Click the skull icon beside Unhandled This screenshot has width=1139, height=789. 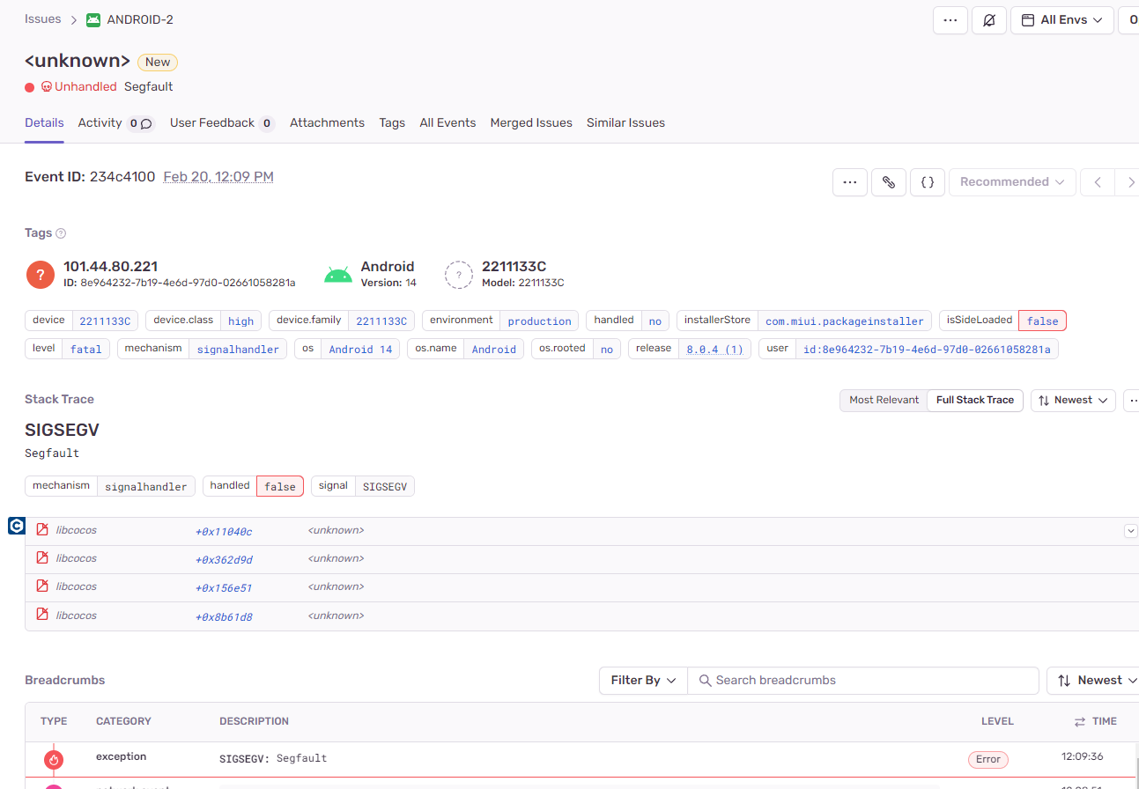tap(47, 86)
